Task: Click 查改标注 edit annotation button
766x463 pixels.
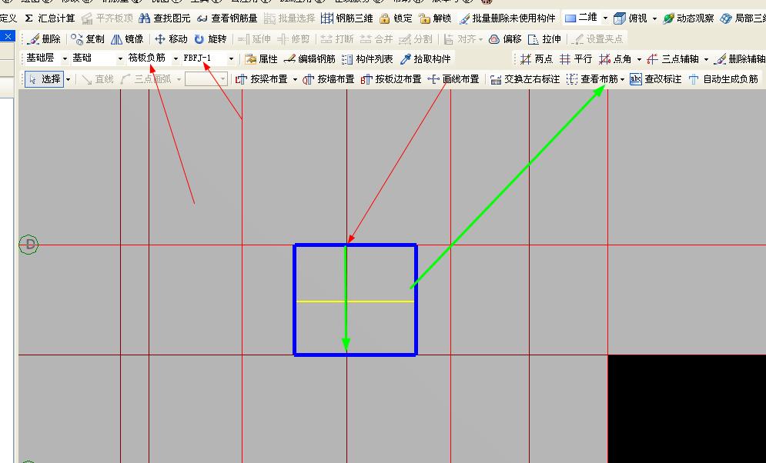Action: (x=656, y=79)
